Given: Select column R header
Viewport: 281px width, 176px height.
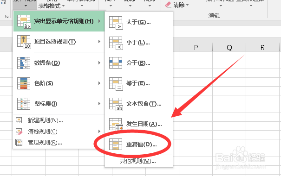Looking at the screenshot, I should click(262, 47).
